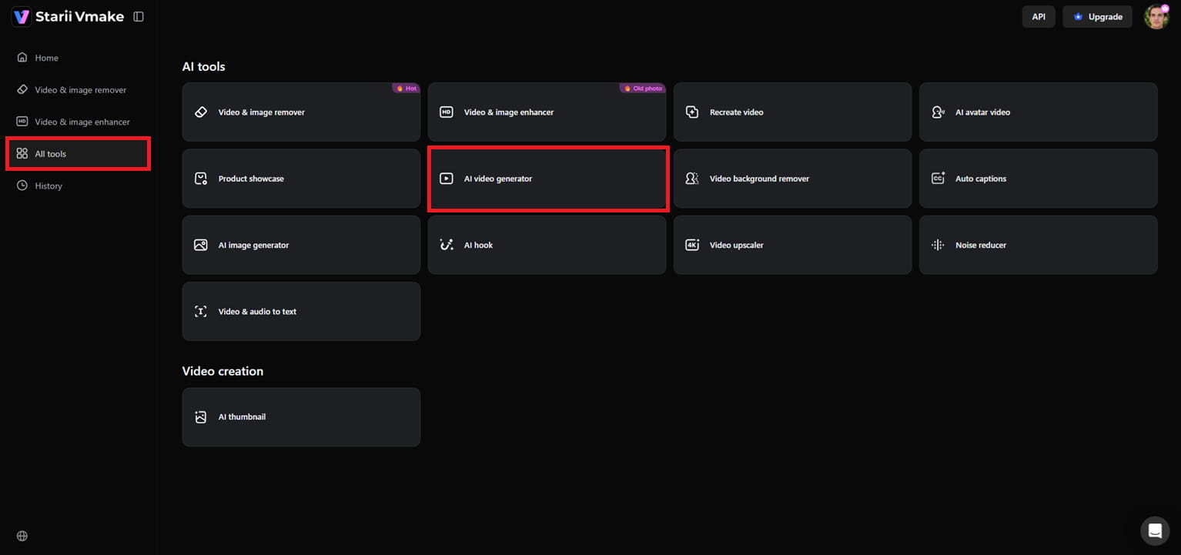Open the AI thumbnail card
The image size is (1181, 555).
coord(301,417)
